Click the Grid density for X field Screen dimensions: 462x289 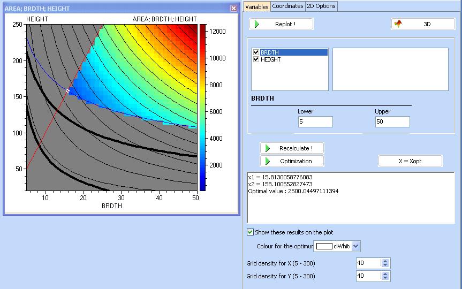click(x=368, y=263)
